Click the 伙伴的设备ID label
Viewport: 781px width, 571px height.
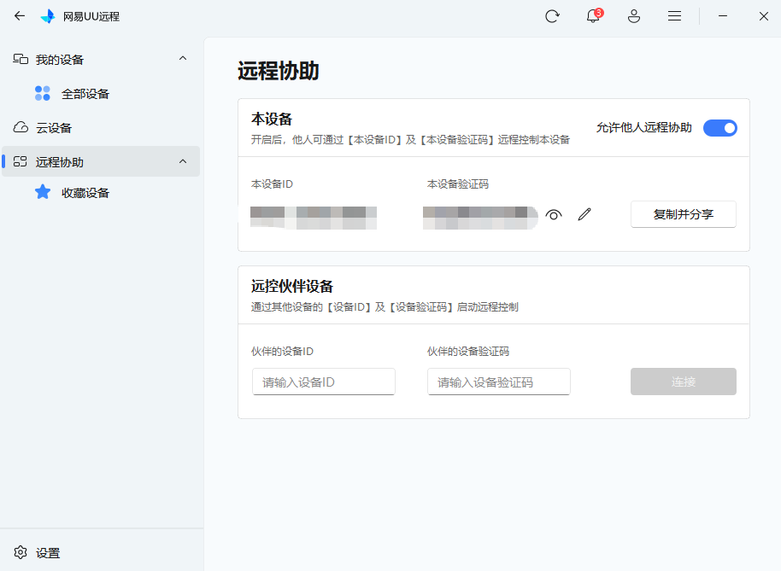tap(282, 351)
